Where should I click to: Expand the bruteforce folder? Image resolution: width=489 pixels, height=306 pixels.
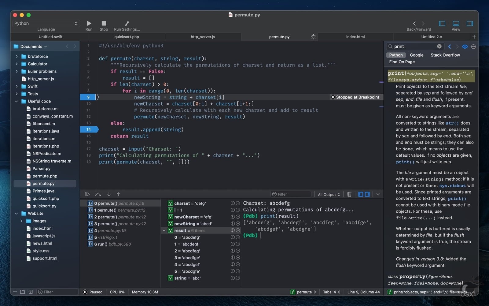pyautogui.click(x=17, y=56)
